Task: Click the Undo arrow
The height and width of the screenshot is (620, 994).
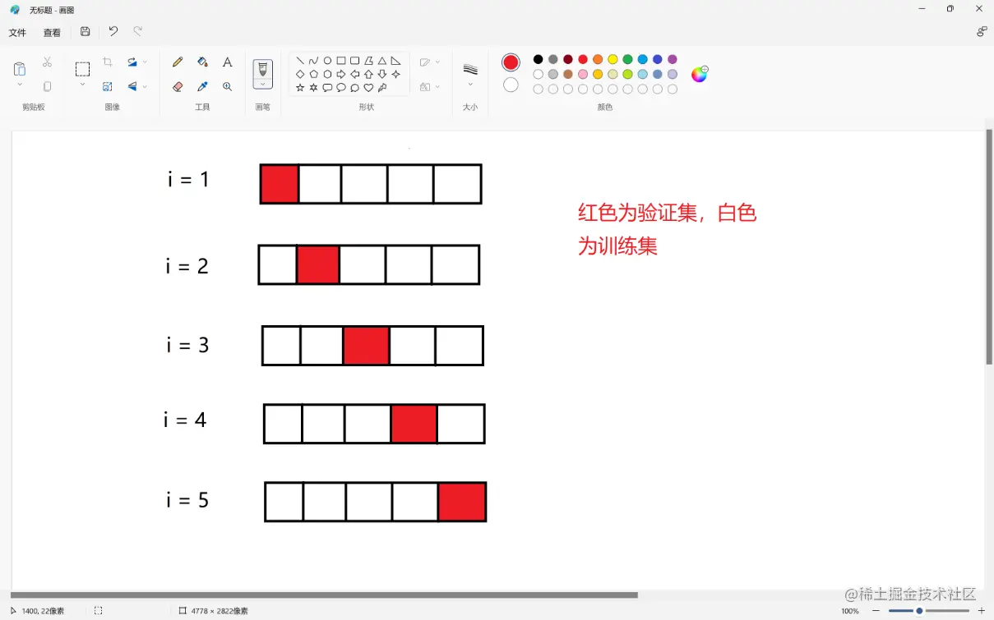Action: [113, 32]
